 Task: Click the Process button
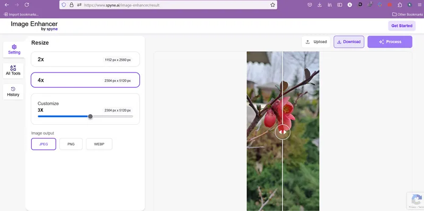click(x=390, y=42)
